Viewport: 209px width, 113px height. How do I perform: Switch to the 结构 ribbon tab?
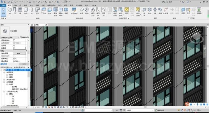(15, 5)
